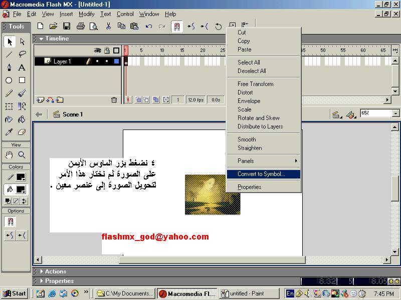This screenshot has height=300, width=401.
Task: Select the Eyedropper tool
Action: pyautogui.click(x=9, y=132)
